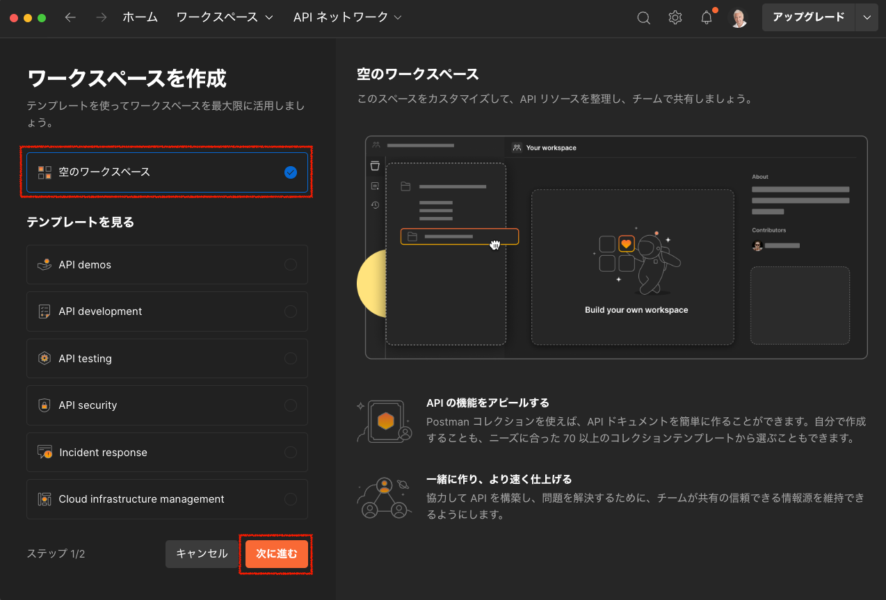Click the workspace preview thumbnail
886x600 pixels.
coord(616,248)
